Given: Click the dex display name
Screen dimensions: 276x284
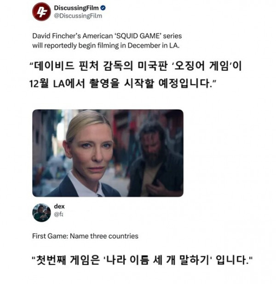Looking at the screenshot, I should click(x=59, y=206).
